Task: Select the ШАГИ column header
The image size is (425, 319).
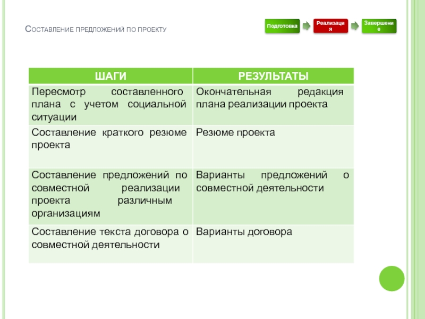Action: tap(110, 76)
